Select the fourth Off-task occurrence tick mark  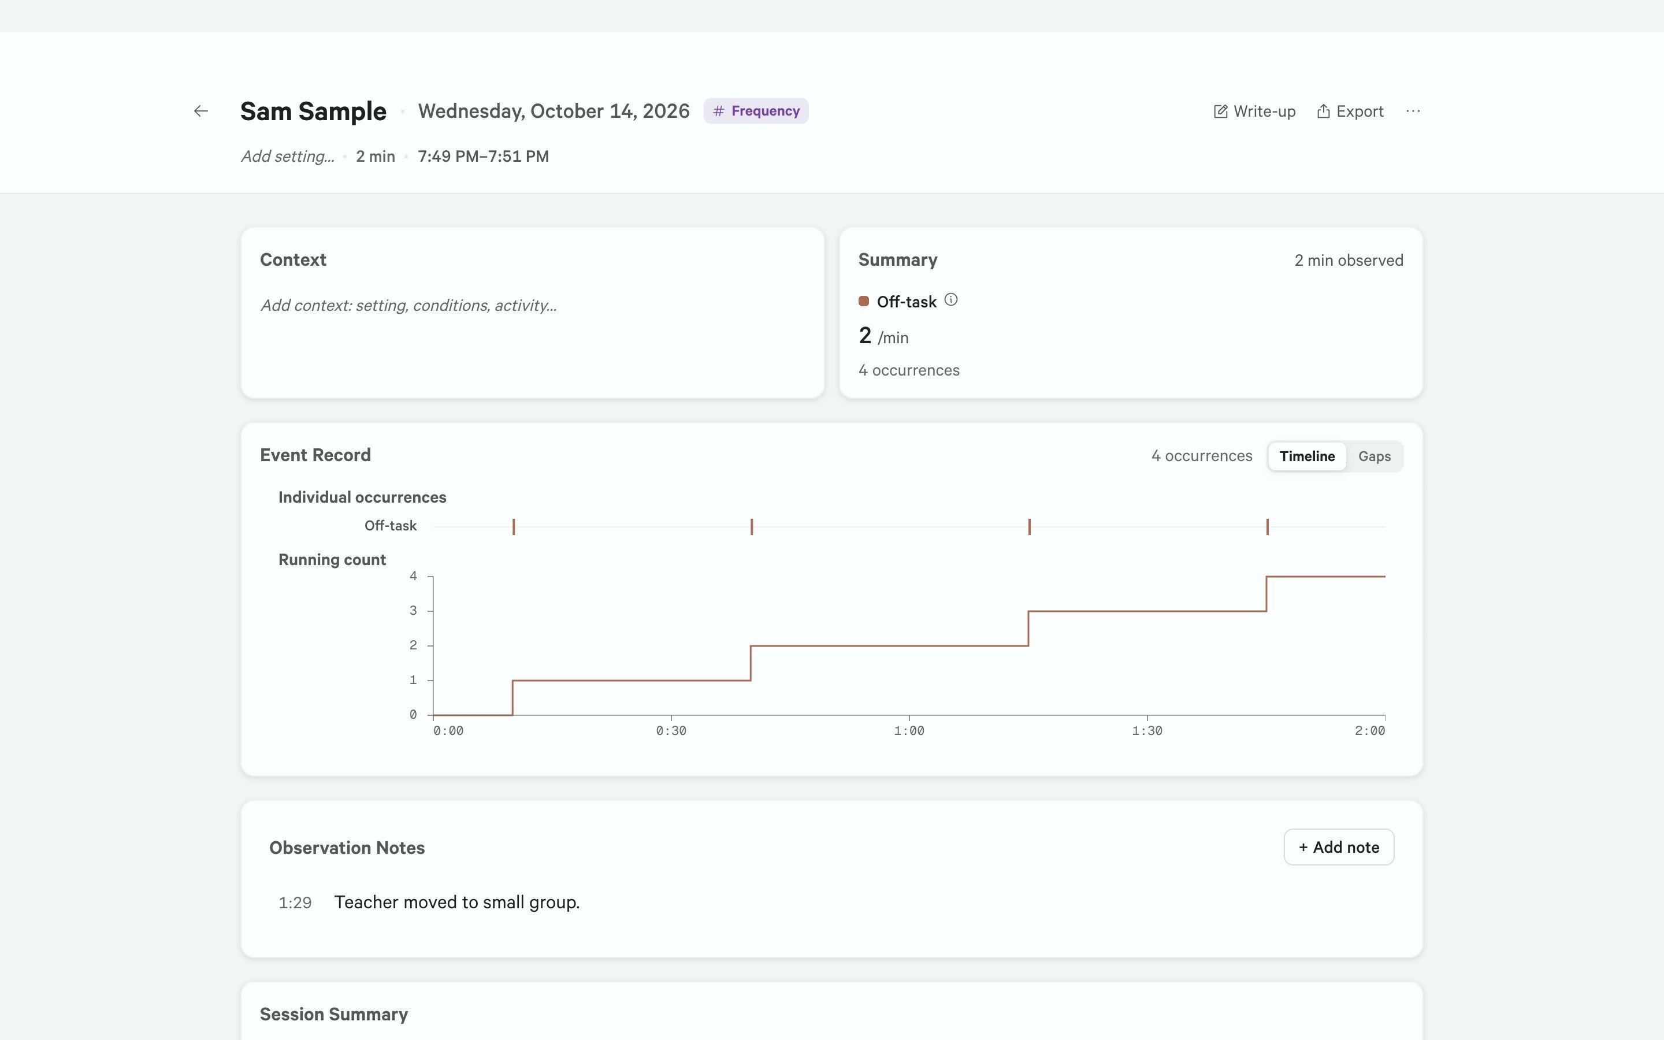click(1267, 527)
